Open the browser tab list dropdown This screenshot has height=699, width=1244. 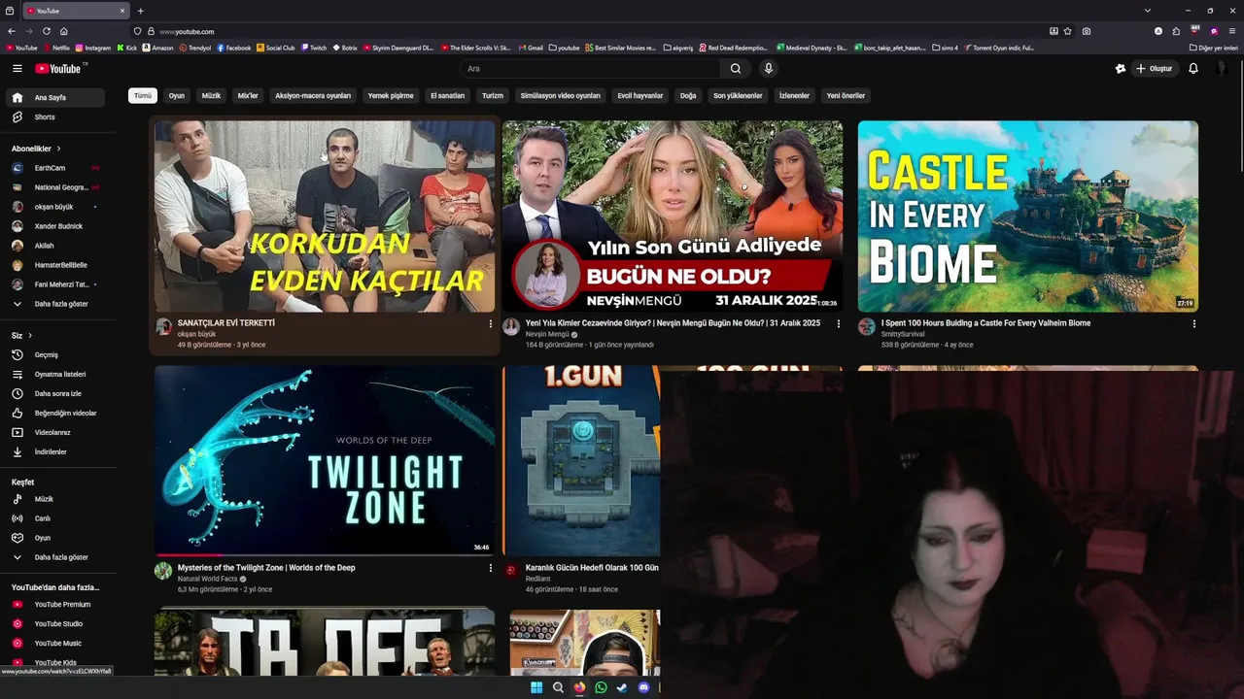pos(1148,11)
